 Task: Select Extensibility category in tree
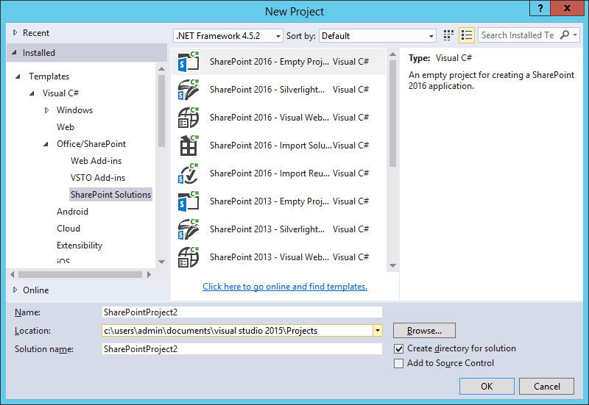tap(80, 245)
